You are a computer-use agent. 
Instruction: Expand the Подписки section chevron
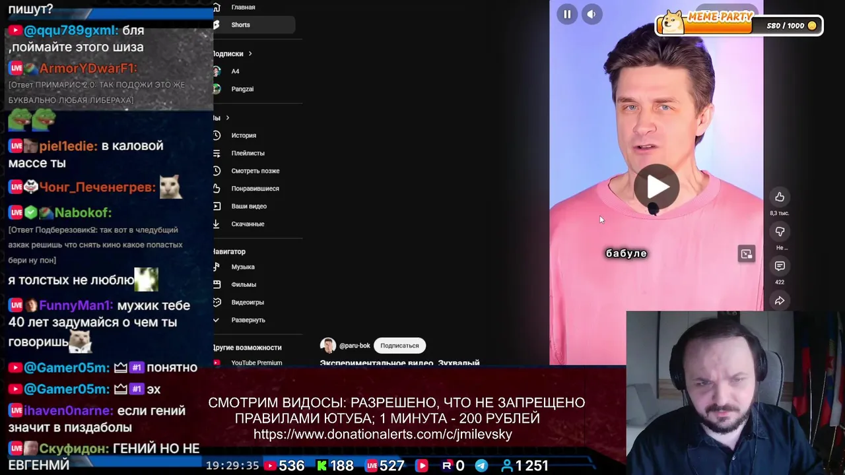(250, 54)
